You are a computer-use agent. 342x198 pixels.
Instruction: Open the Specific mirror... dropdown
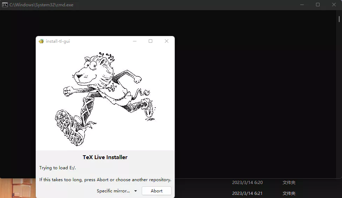point(117,191)
